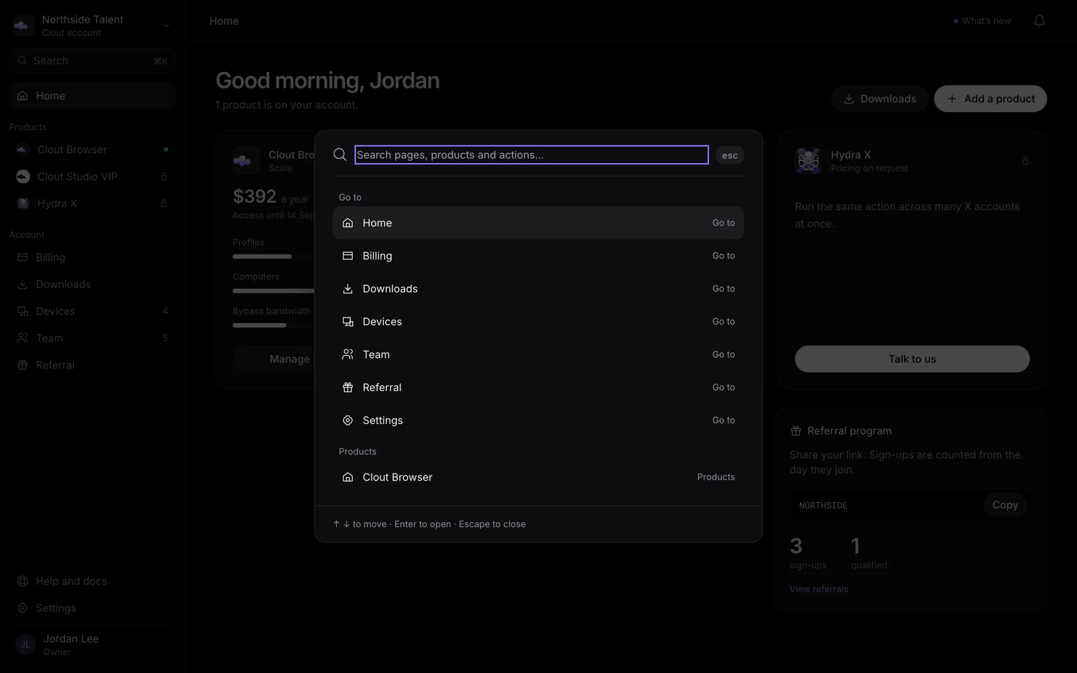Choose Downloads in the Go to list
1077x673 pixels.
538,288
